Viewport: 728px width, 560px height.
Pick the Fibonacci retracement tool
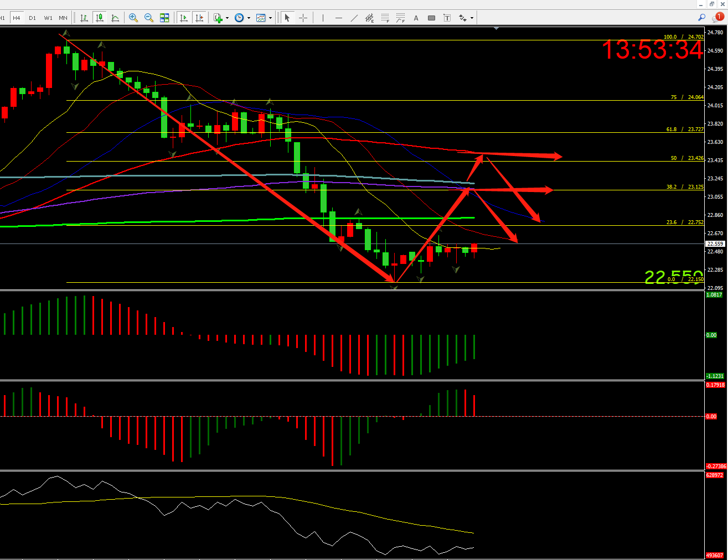coord(385,18)
